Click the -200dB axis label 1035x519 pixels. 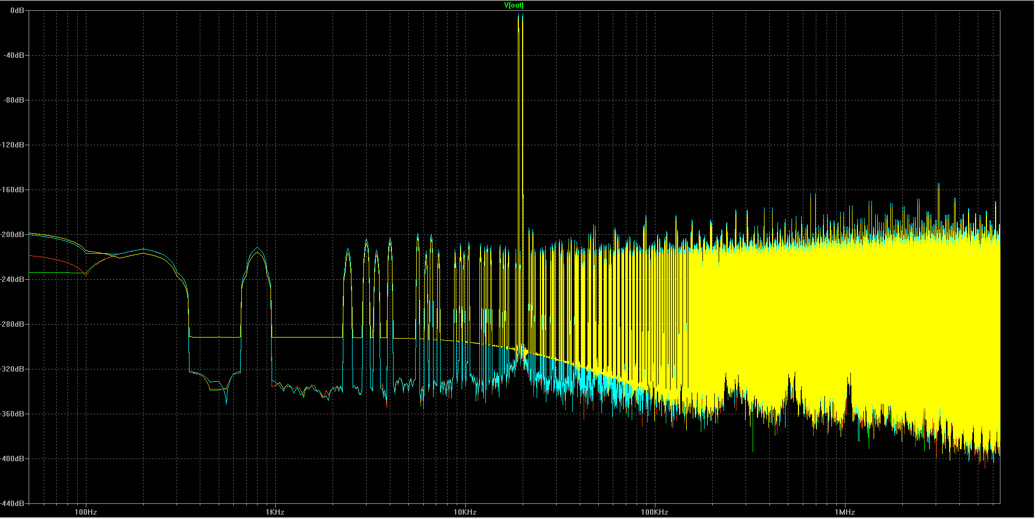[14, 234]
